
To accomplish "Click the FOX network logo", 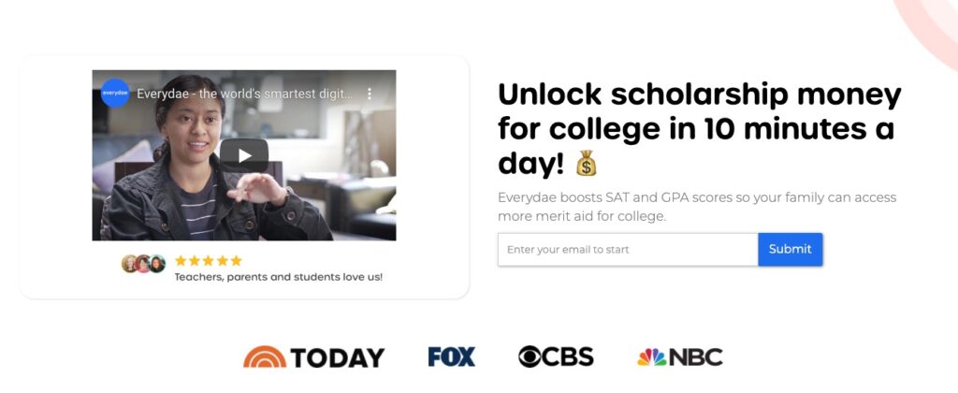I will 452,357.
